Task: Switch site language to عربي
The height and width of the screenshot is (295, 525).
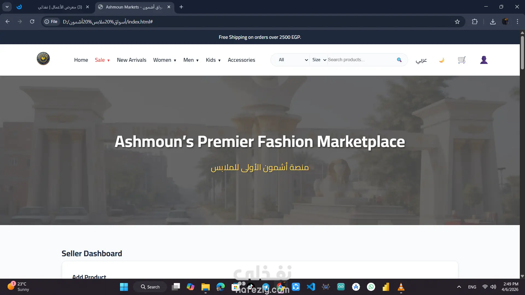Action: click(x=421, y=60)
